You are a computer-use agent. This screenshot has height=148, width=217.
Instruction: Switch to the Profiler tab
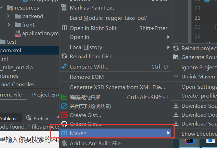tap(38, 118)
